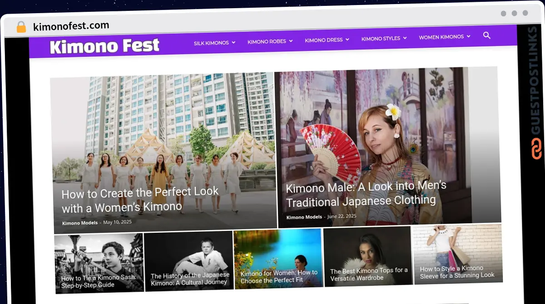
Task: Click Kimono Models author under May 10 post
Action: pyautogui.click(x=79, y=223)
